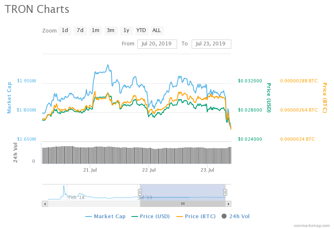The image size is (334, 229).
Task: Click the $1 650M market cap label
Action: pos(26,139)
